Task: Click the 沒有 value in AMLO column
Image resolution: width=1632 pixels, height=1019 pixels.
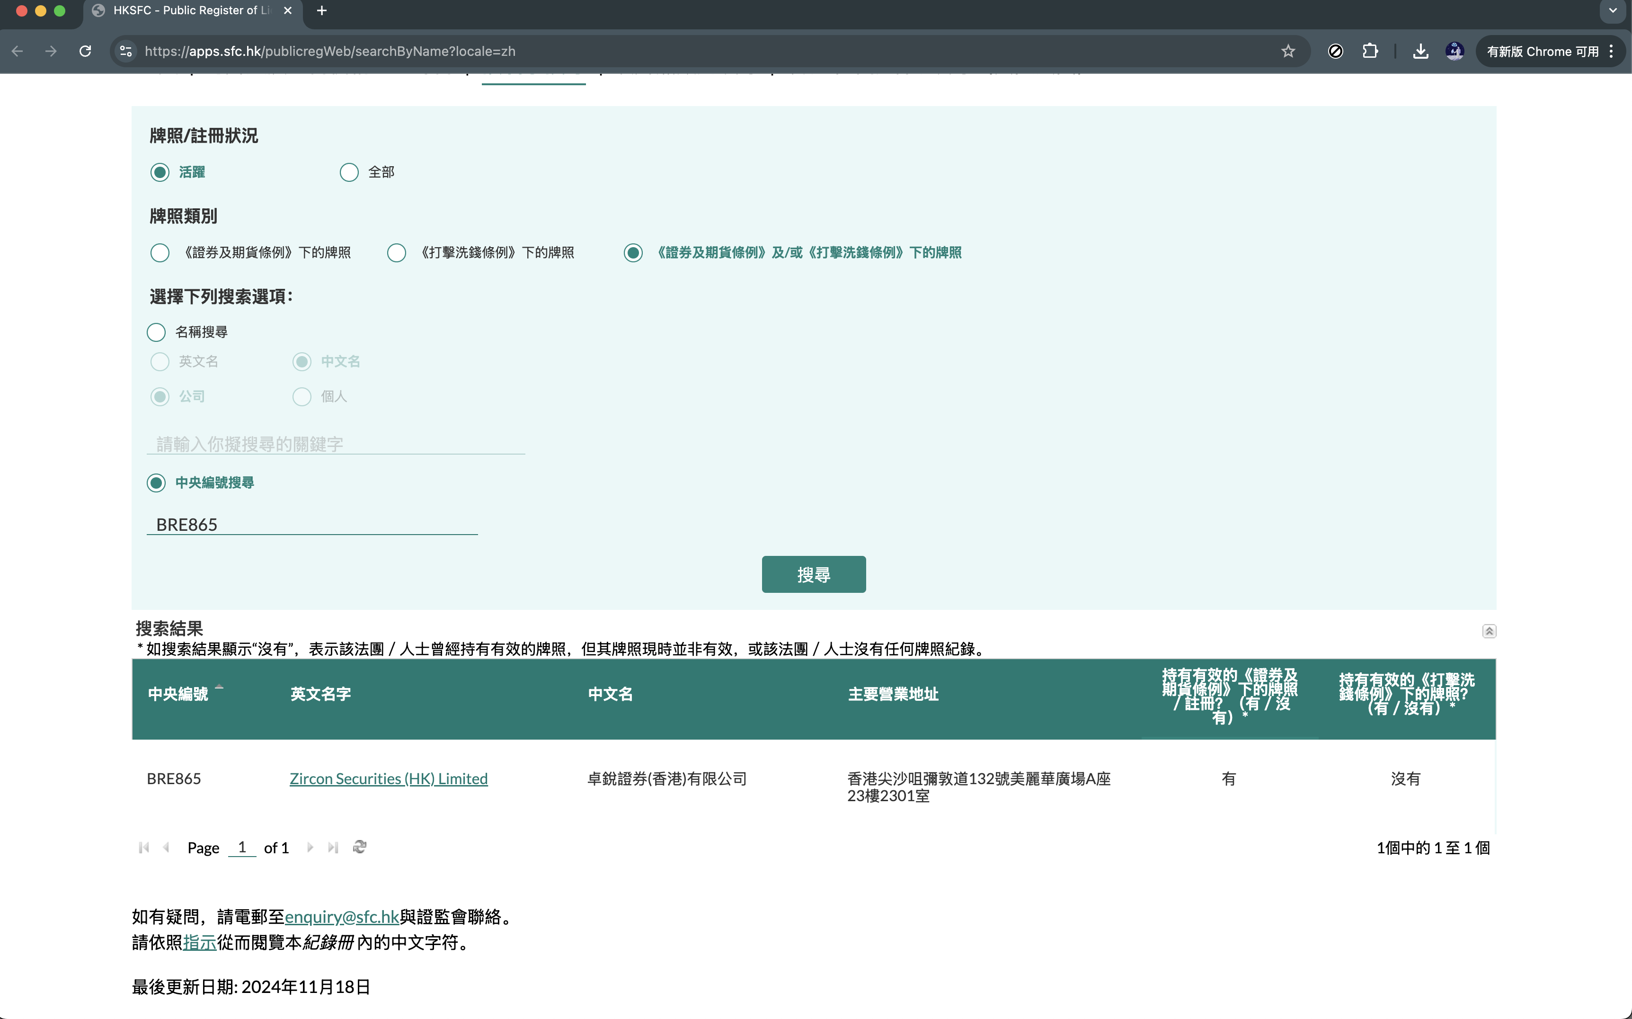Action: tap(1406, 778)
